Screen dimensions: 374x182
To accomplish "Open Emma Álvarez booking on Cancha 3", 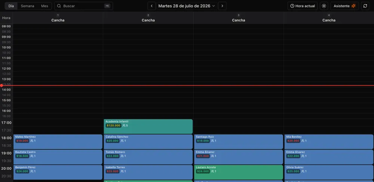I will [x=239, y=157].
